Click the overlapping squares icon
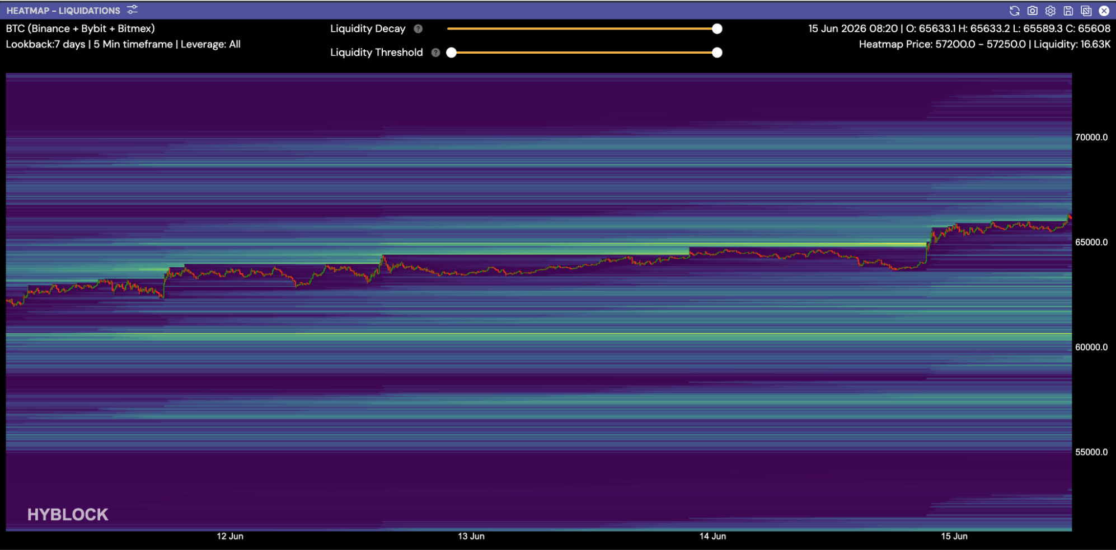The width and height of the screenshot is (1116, 550). coord(1086,11)
